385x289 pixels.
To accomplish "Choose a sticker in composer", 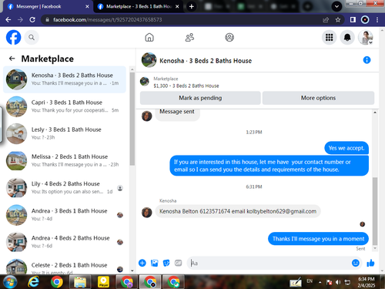I will [x=166, y=263].
